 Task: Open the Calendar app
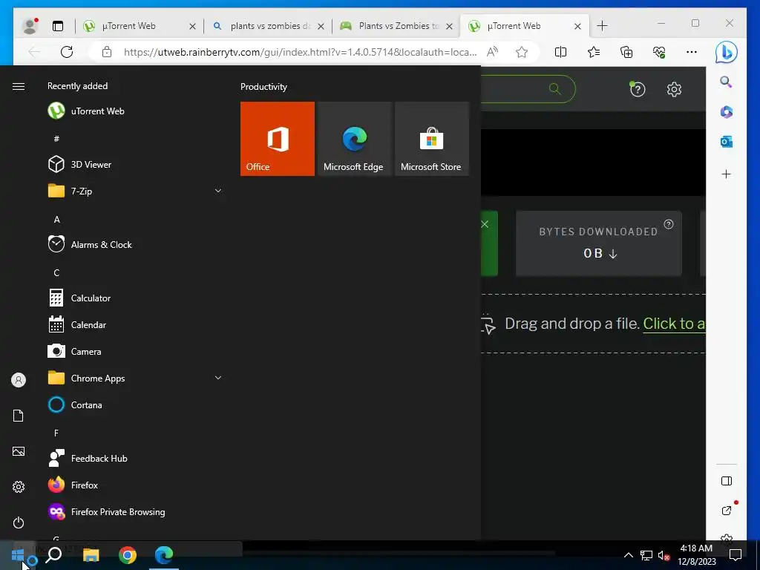pyautogui.click(x=135, y=324)
